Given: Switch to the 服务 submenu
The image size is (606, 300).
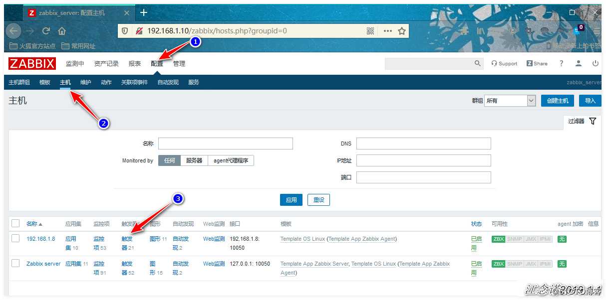Looking at the screenshot, I should click(194, 82).
